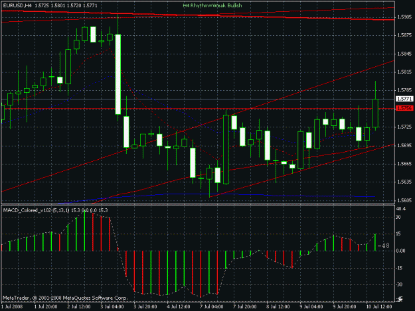
Task: Click MACD scale value -15
Action: pos(399,268)
